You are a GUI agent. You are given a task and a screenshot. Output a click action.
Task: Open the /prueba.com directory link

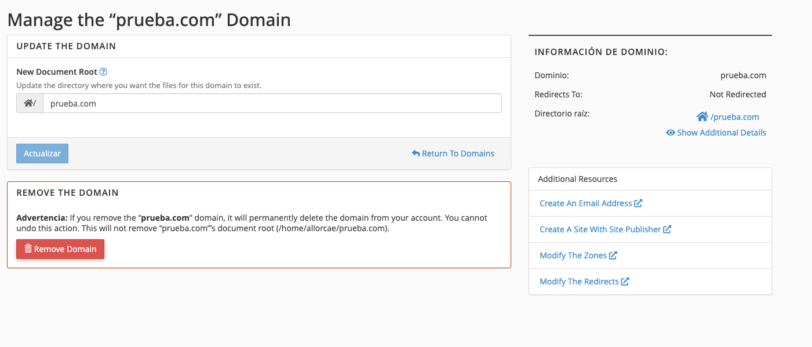[x=734, y=117]
